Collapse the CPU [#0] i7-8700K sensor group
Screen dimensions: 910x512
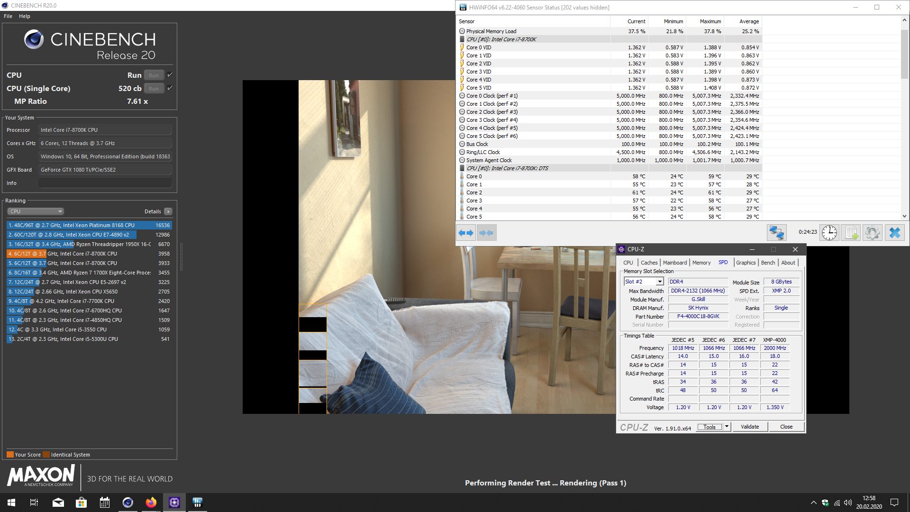point(462,39)
